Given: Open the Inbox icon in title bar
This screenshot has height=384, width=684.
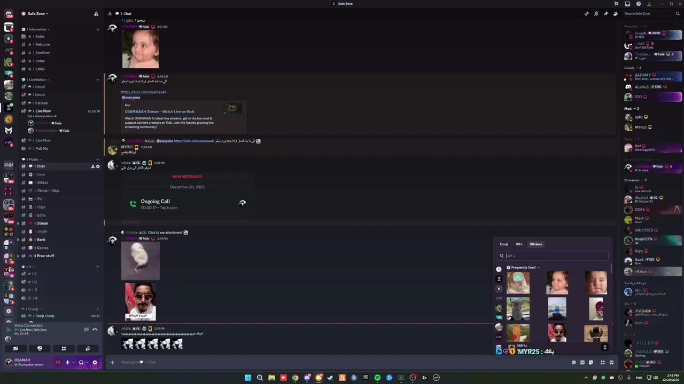Looking at the screenshot, I should 627,4.
